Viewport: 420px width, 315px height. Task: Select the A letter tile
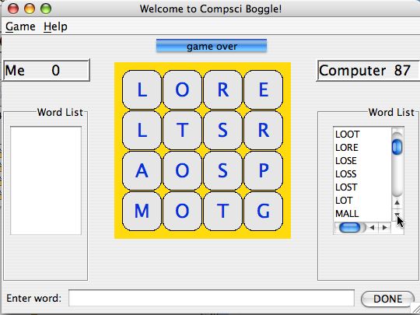(142, 170)
